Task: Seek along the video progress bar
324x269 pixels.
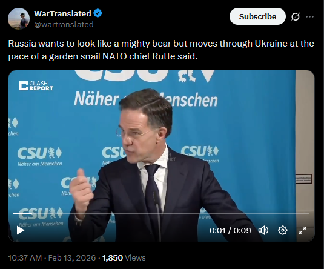Action: pyautogui.click(x=161, y=214)
